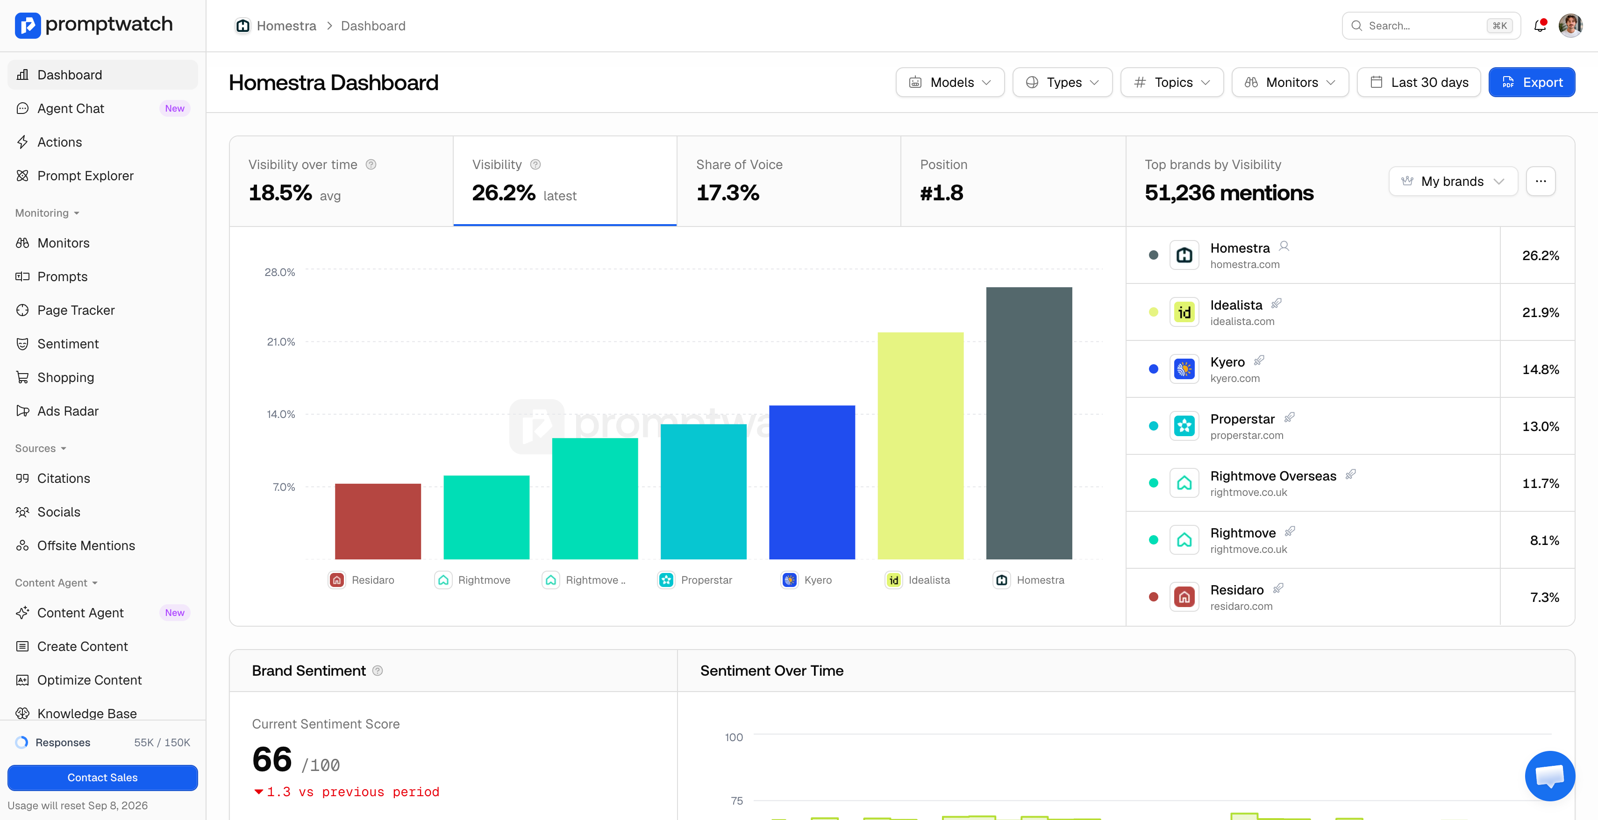Click the red Residaro bar in the chart
This screenshot has width=1598, height=820.
click(378, 521)
